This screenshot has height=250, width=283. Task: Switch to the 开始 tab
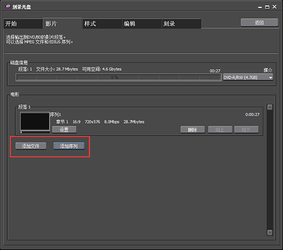pyautogui.click(x=23, y=24)
